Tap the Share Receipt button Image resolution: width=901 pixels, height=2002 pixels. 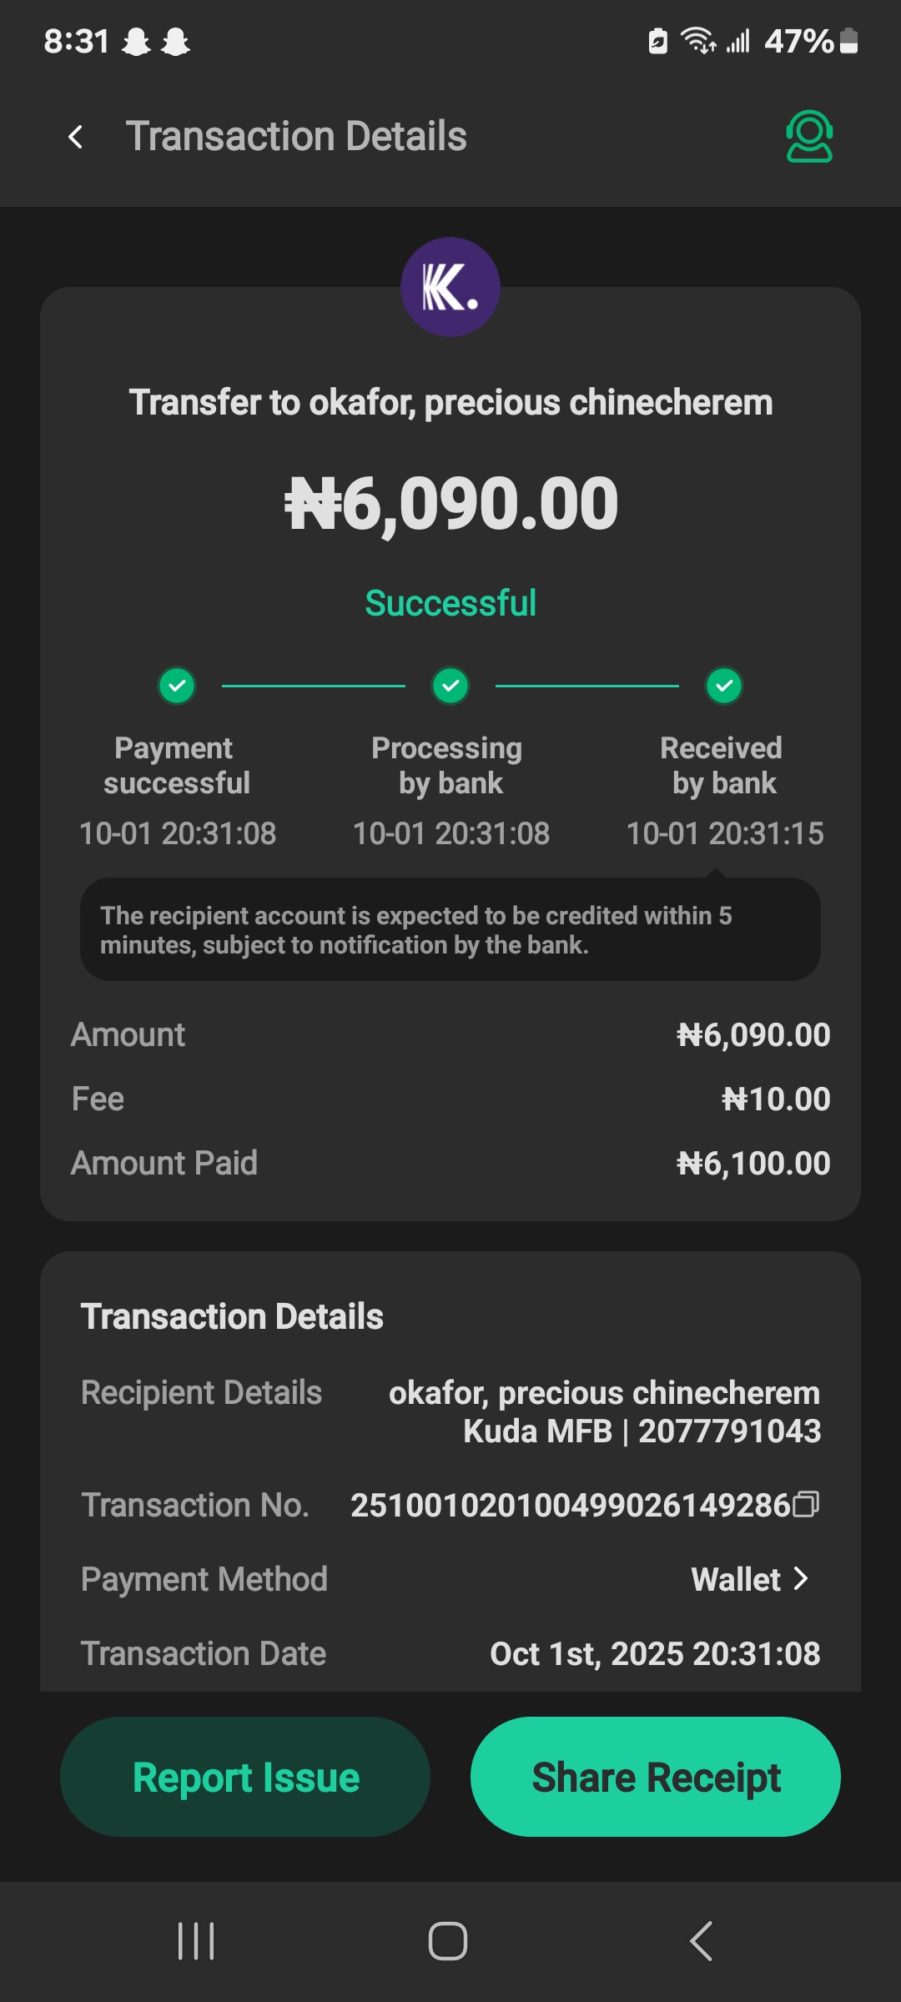point(656,1777)
